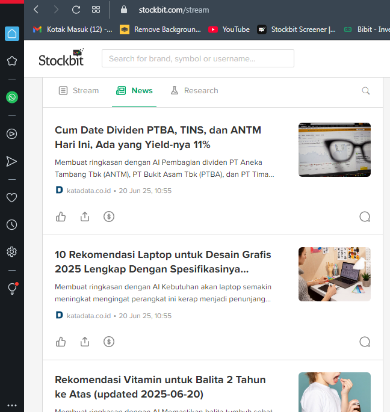Open 10 Rekomendasi Laptop untuk Desain Grafis headline
The image size is (390, 412).
[x=162, y=262]
